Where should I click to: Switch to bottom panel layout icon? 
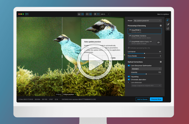coord(79,14)
